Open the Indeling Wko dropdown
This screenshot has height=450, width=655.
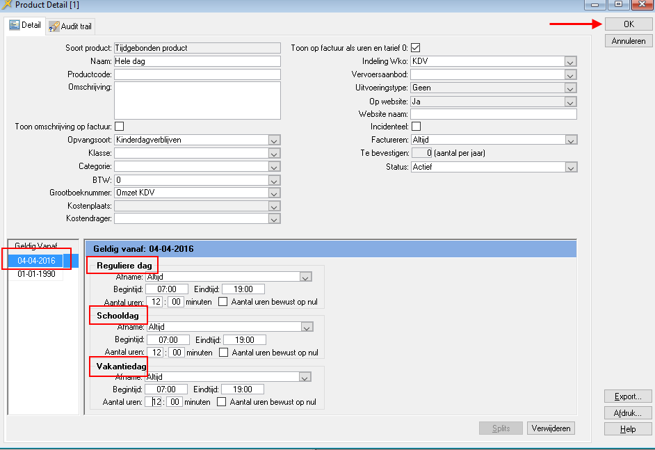[x=570, y=62]
